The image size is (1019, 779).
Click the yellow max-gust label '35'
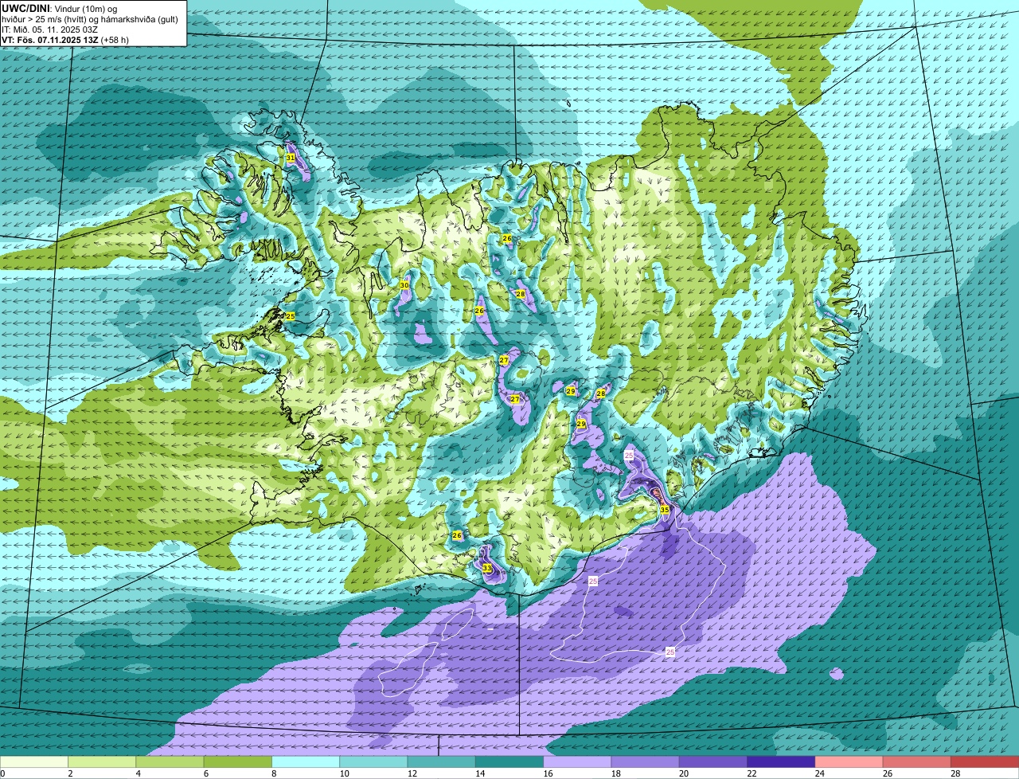[x=665, y=509]
